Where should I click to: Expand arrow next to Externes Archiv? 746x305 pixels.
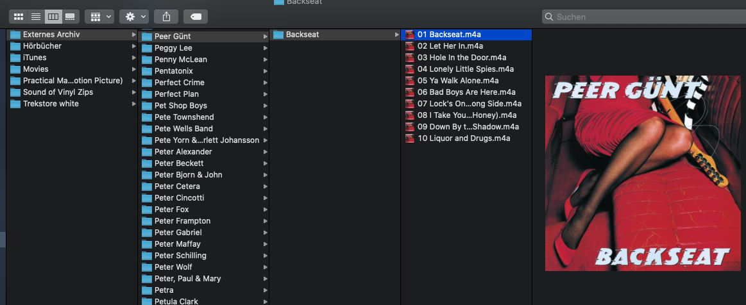click(x=133, y=35)
